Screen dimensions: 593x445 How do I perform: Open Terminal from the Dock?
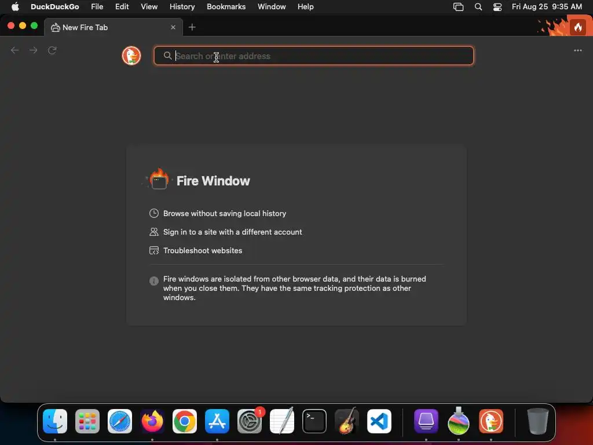pos(314,421)
